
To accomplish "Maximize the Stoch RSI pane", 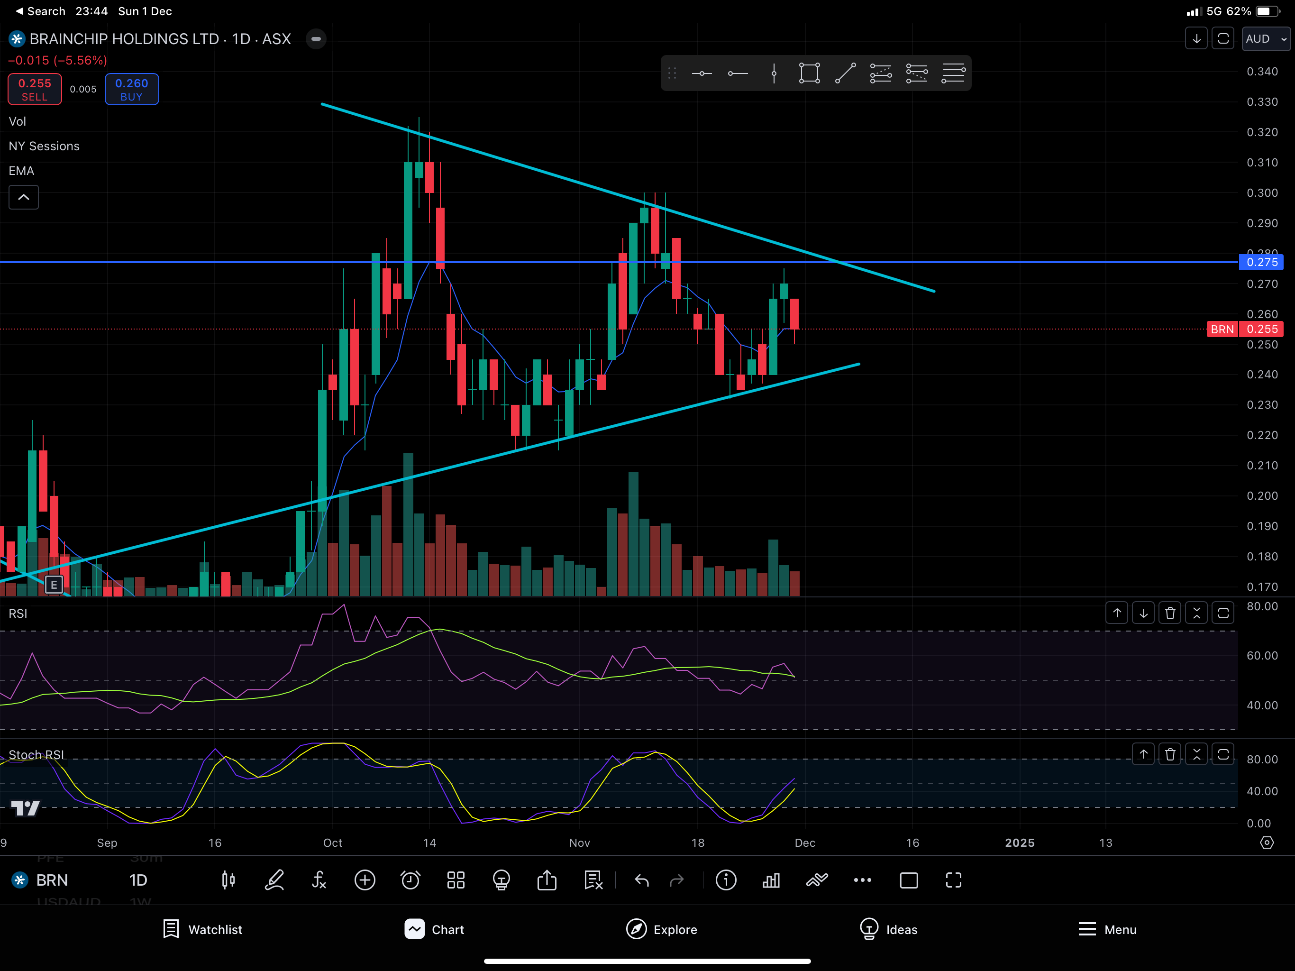I will (x=1223, y=754).
